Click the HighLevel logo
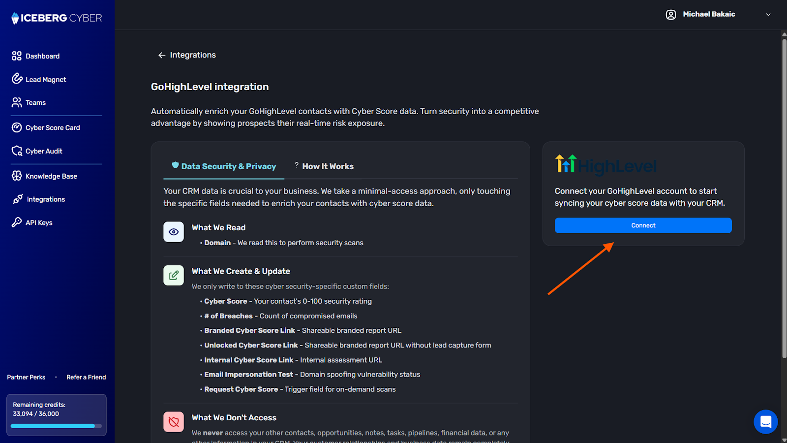 coord(606,164)
